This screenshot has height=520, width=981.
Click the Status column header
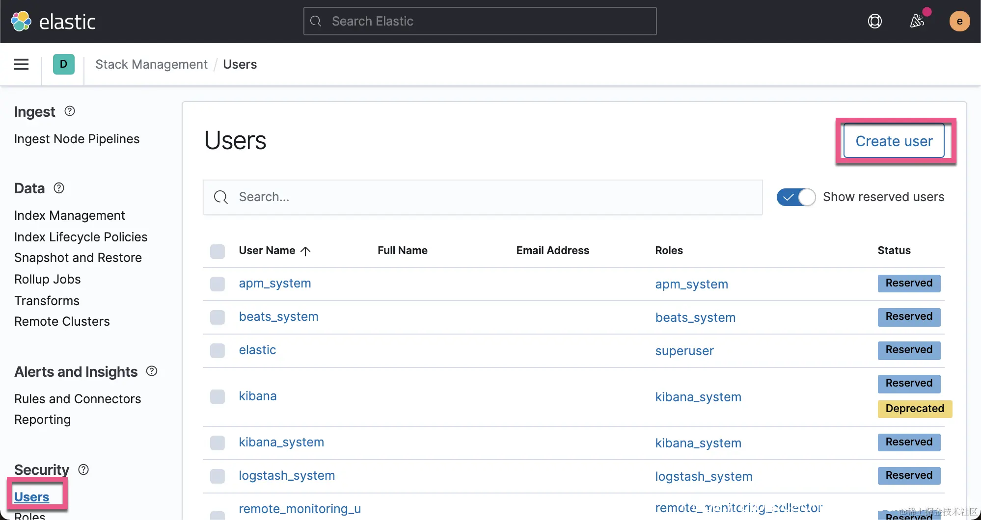(894, 251)
